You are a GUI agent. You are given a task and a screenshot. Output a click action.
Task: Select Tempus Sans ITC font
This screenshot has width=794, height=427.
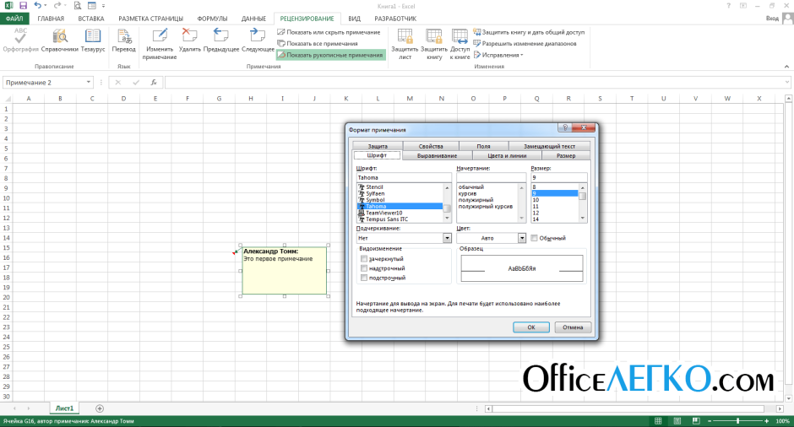pos(387,219)
